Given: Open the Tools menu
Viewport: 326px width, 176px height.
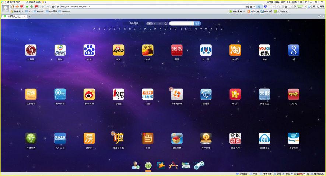Looking at the screenshot, I should 288,2.
